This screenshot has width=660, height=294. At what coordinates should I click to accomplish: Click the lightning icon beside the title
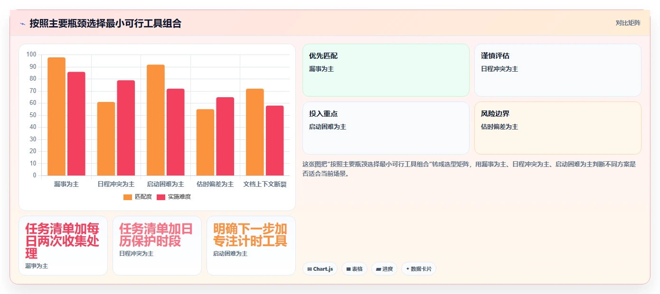coord(22,23)
